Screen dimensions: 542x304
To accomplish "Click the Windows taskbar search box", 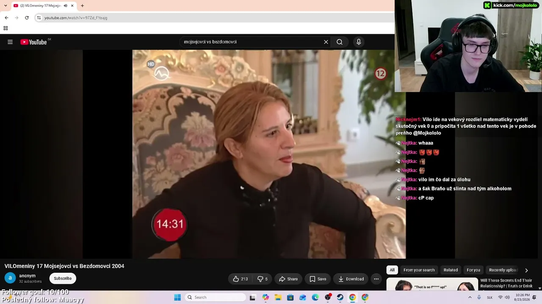I will pyautogui.click(x=214, y=297).
